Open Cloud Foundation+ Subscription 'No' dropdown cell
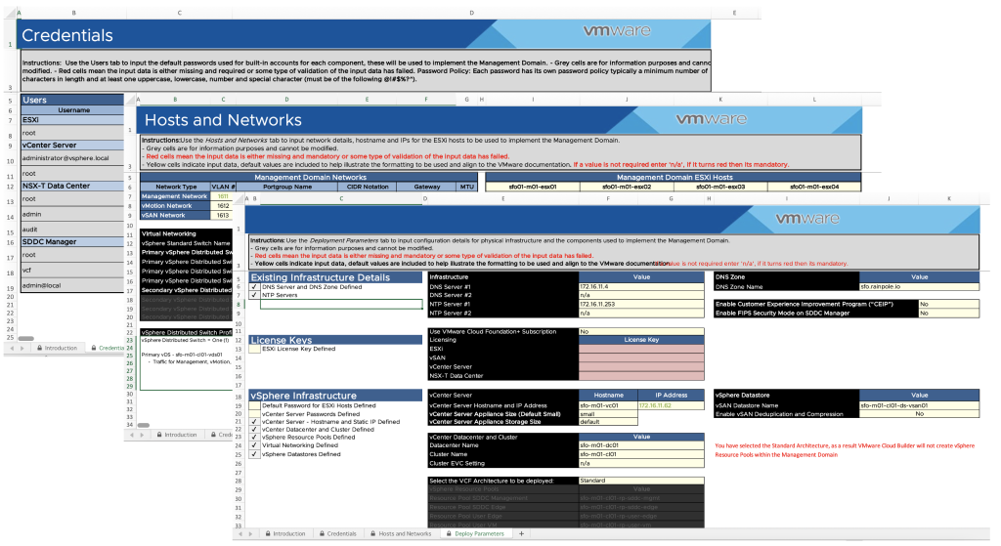 click(641, 332)
